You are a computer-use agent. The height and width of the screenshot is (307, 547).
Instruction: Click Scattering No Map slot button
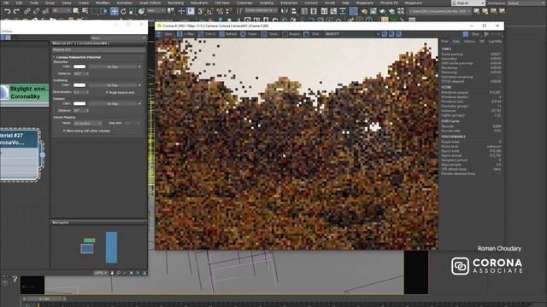coord(112,85)
